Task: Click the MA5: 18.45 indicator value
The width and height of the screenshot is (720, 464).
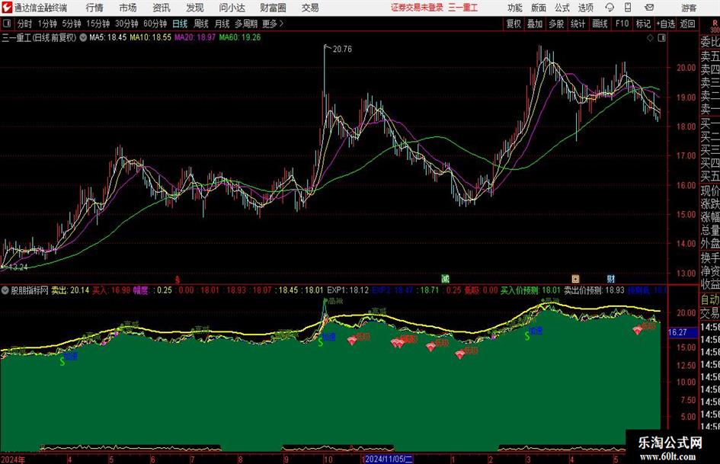Action: point(107,37)
